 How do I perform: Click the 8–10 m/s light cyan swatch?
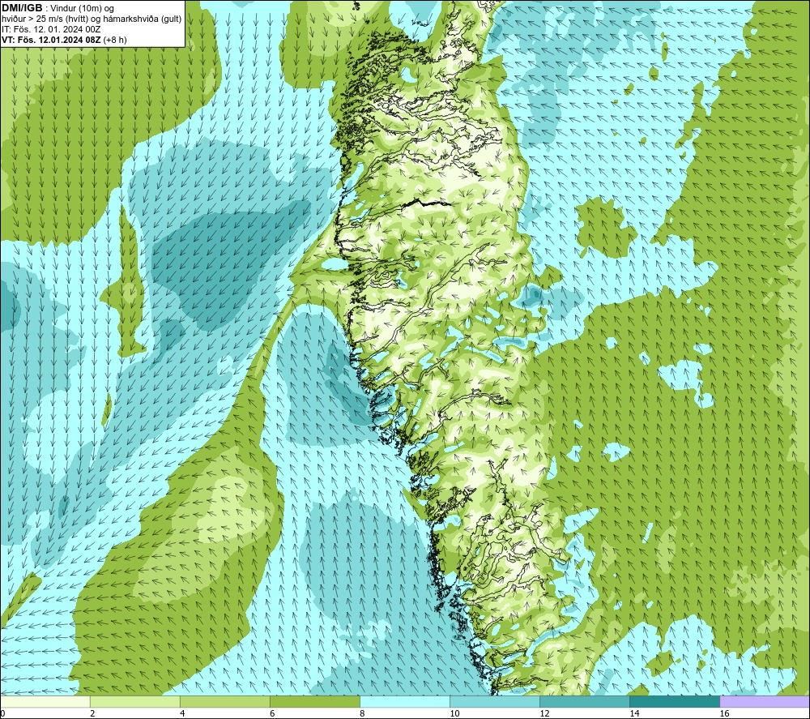click(x=405, y=702)
